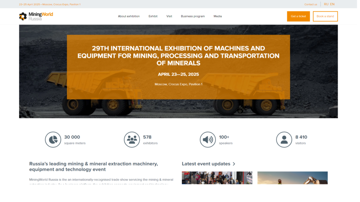Click the Get a ticket button
360x202 pixels.
click(x=298, y=16)
